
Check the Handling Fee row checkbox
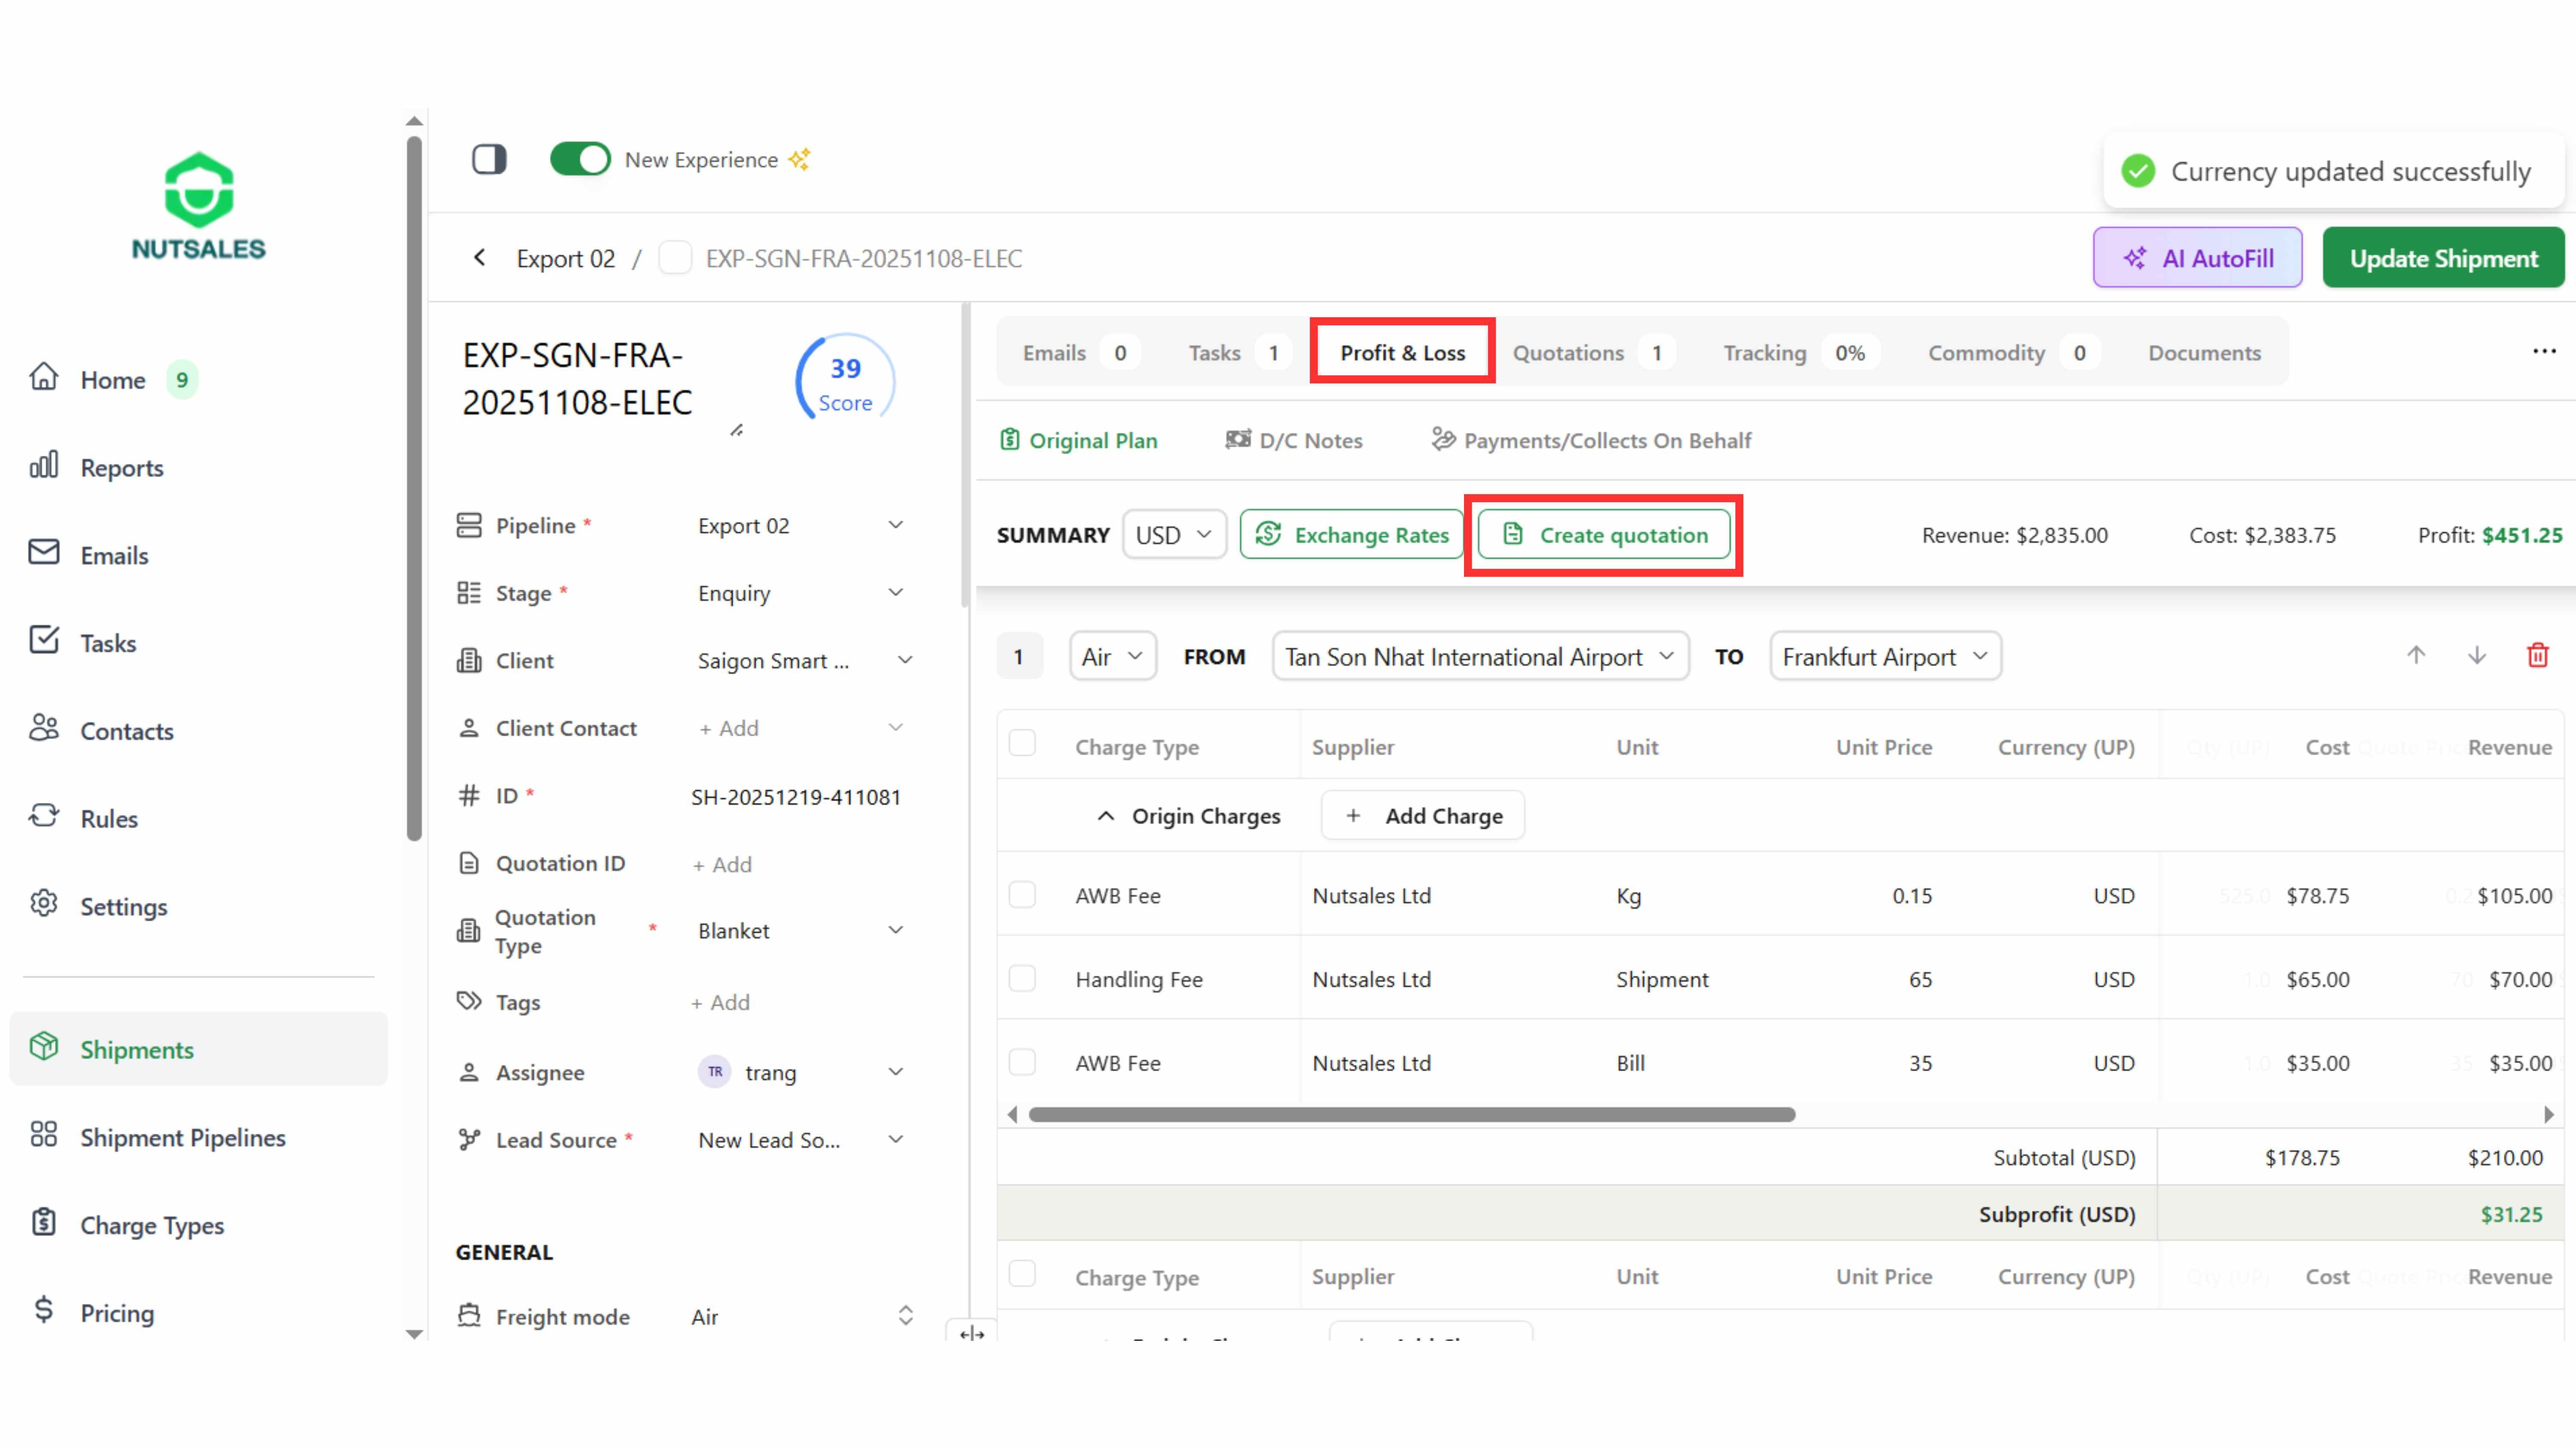point(1022,978)
